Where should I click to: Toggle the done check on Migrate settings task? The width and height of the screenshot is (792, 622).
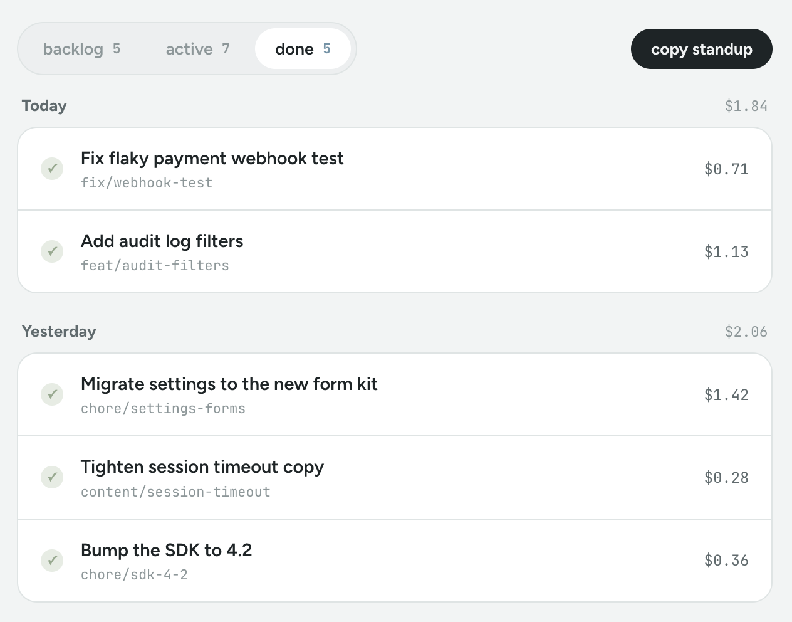[52, 394]
